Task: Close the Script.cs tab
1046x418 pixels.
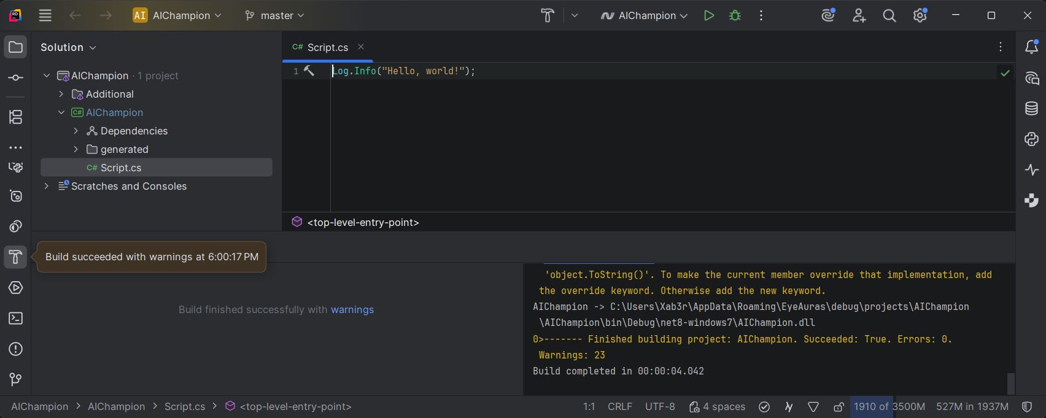Action: pos(361,47)
